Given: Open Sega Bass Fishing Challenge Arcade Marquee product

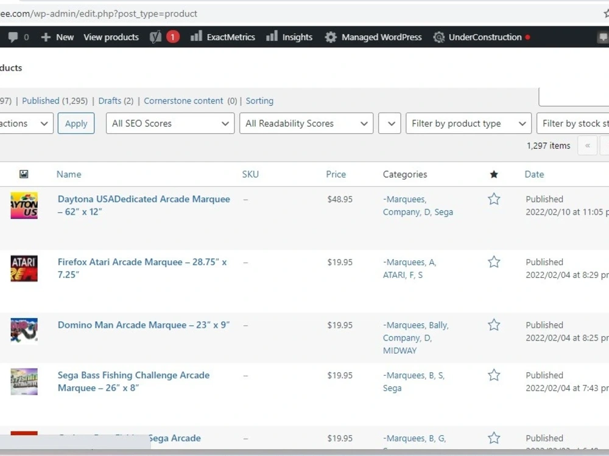Looking at the screenshot, I should pos(133,381).
